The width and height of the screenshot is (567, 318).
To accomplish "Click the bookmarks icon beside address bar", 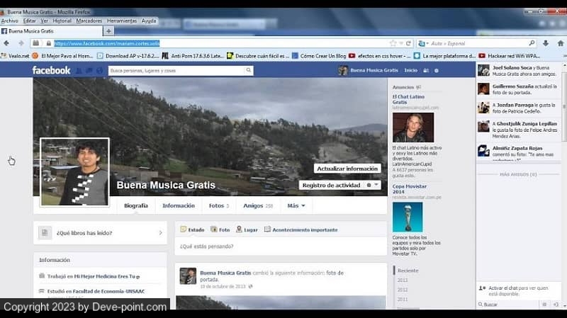I will [x=36, y=43].
